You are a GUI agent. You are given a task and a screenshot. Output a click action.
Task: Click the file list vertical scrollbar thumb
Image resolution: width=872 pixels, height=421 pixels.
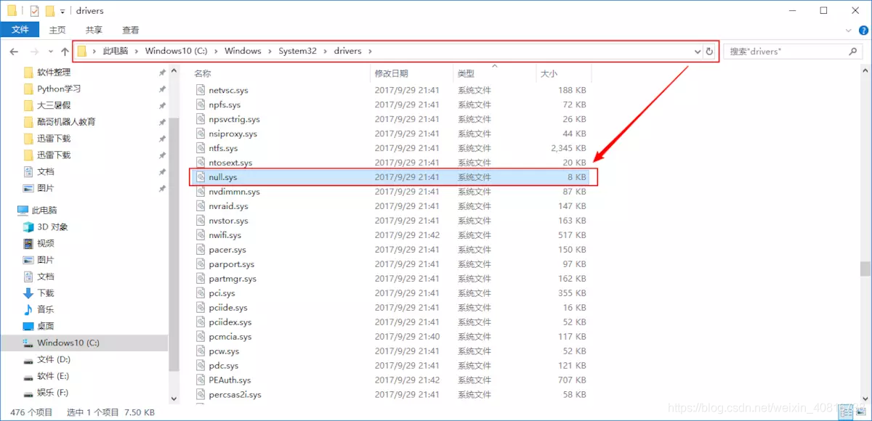tap(865, 269)
